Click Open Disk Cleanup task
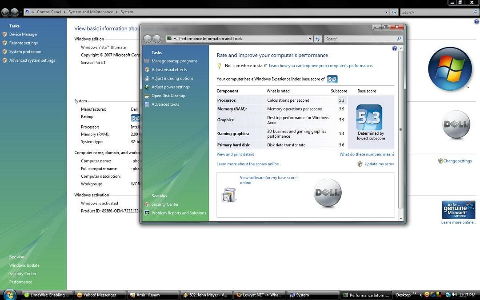Screen dimensions: 480x300 point(168,96)
